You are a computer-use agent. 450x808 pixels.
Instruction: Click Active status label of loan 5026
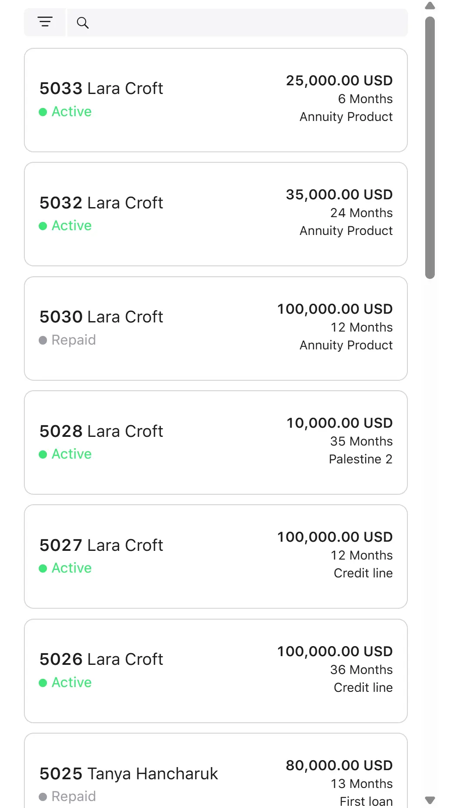tap(72, 682)
